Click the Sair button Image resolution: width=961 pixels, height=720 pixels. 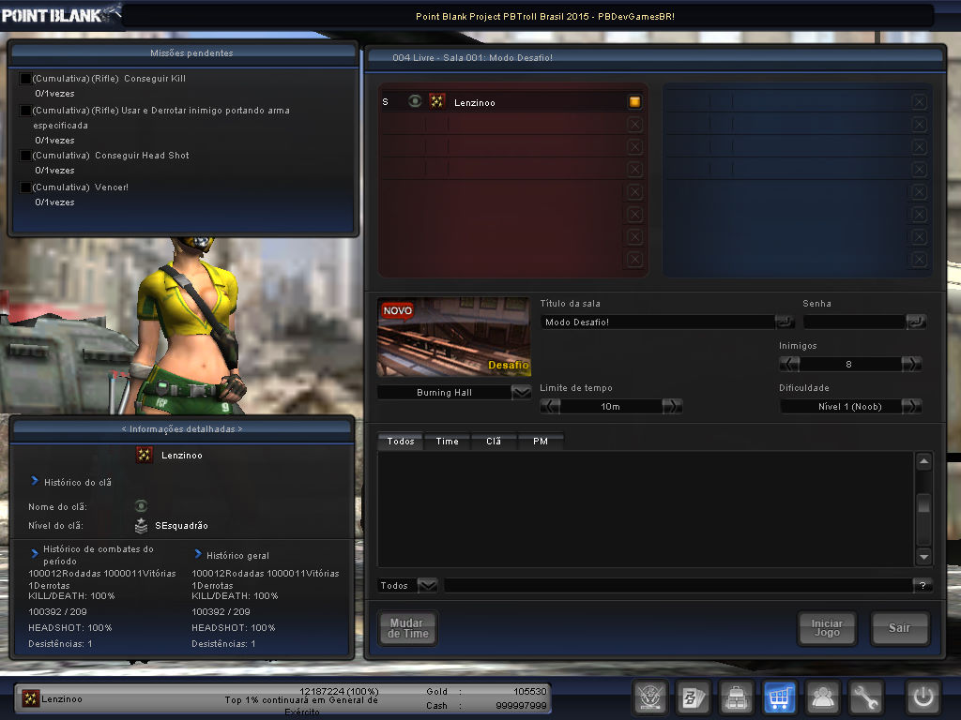[900, 628]
